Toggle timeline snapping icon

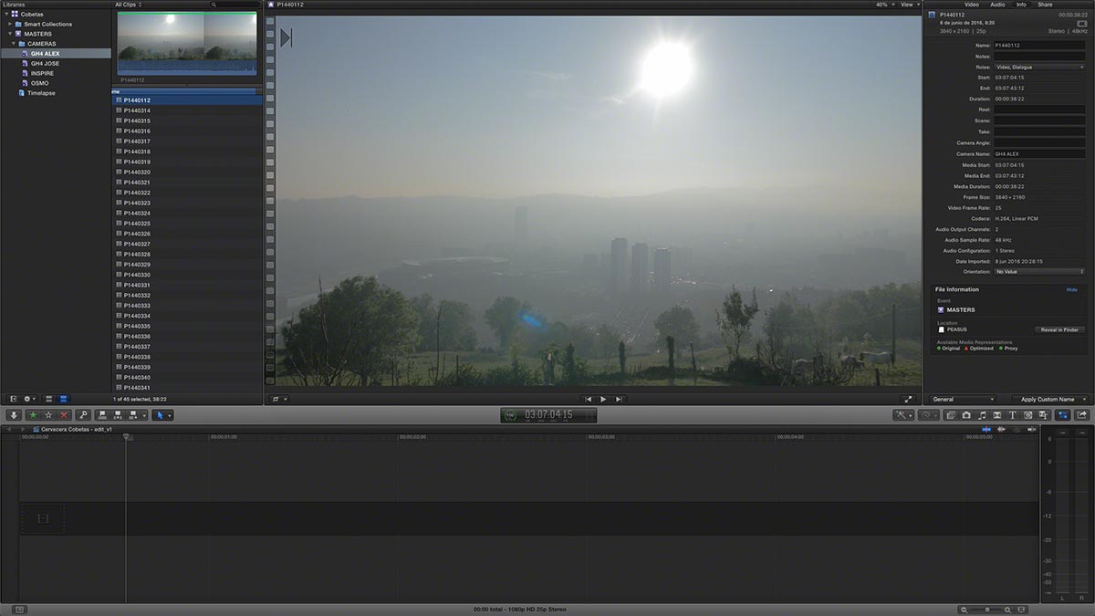click(x=1031, y=429)
